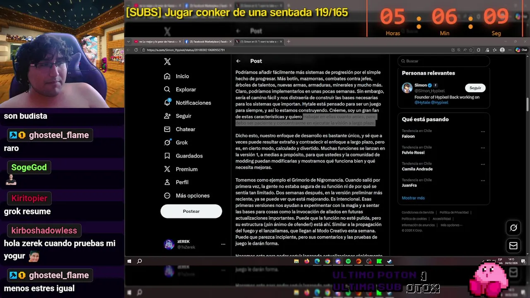The image size is (530, 298).
Task: Click Mostrar más under trends
Action: pyautogui.click(x=413, y=198)
